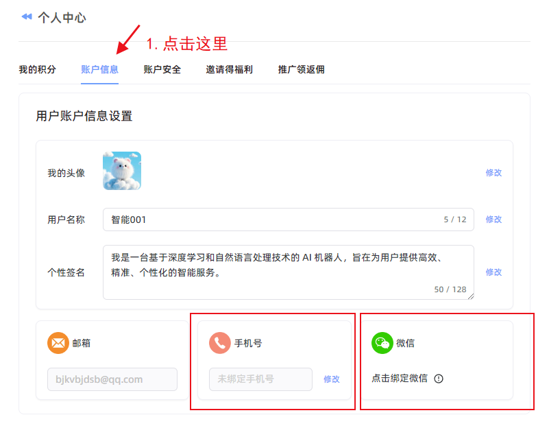This screenshot has width=549, height=426.
Task: Click into the 个性签名 text area
Action: pyautogui.click(x=288, y=272)
